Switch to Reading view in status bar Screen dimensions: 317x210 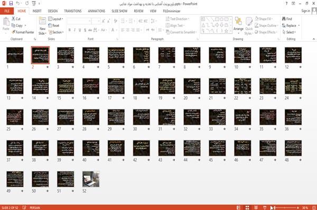tap(256, 207)
